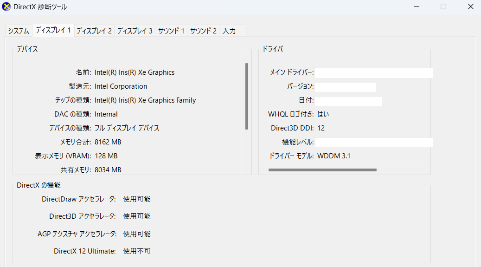Click the 表示メモリ (VRAM) label
The height and width of the screenshot is (267, 481).
[x=63, y=156]
